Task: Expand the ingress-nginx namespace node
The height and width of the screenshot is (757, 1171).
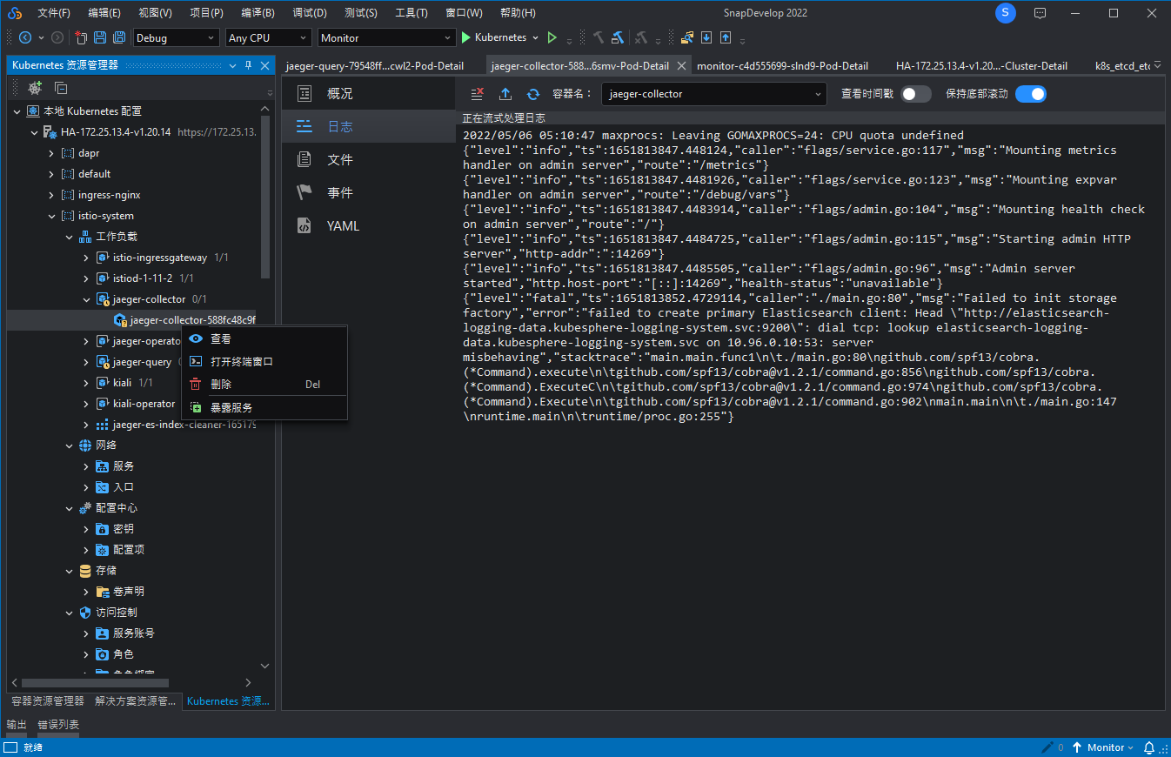Action: [x=50, y=195]
